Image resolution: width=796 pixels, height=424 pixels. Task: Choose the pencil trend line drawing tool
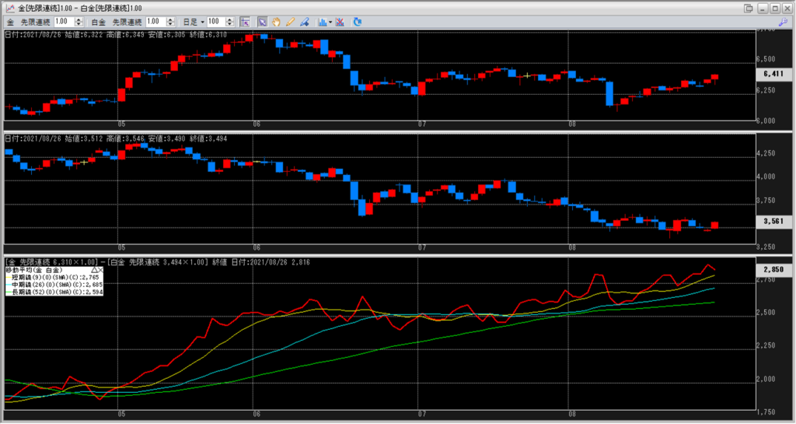pyautogui.click(x=290, y=22)
